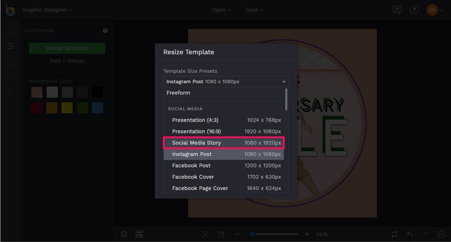This screenshot has height=242, width=451.
Task: Pick the black background swatch
Action: (98, 92)
